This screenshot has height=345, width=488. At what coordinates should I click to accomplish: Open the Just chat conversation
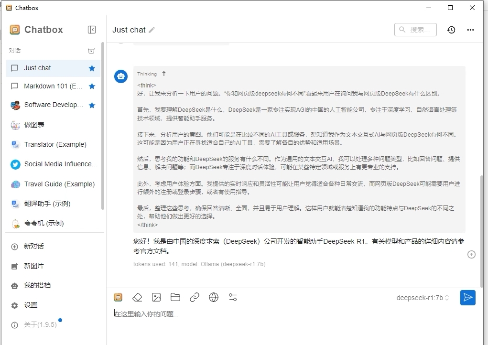pyautogui.click(x=53, y=68)
